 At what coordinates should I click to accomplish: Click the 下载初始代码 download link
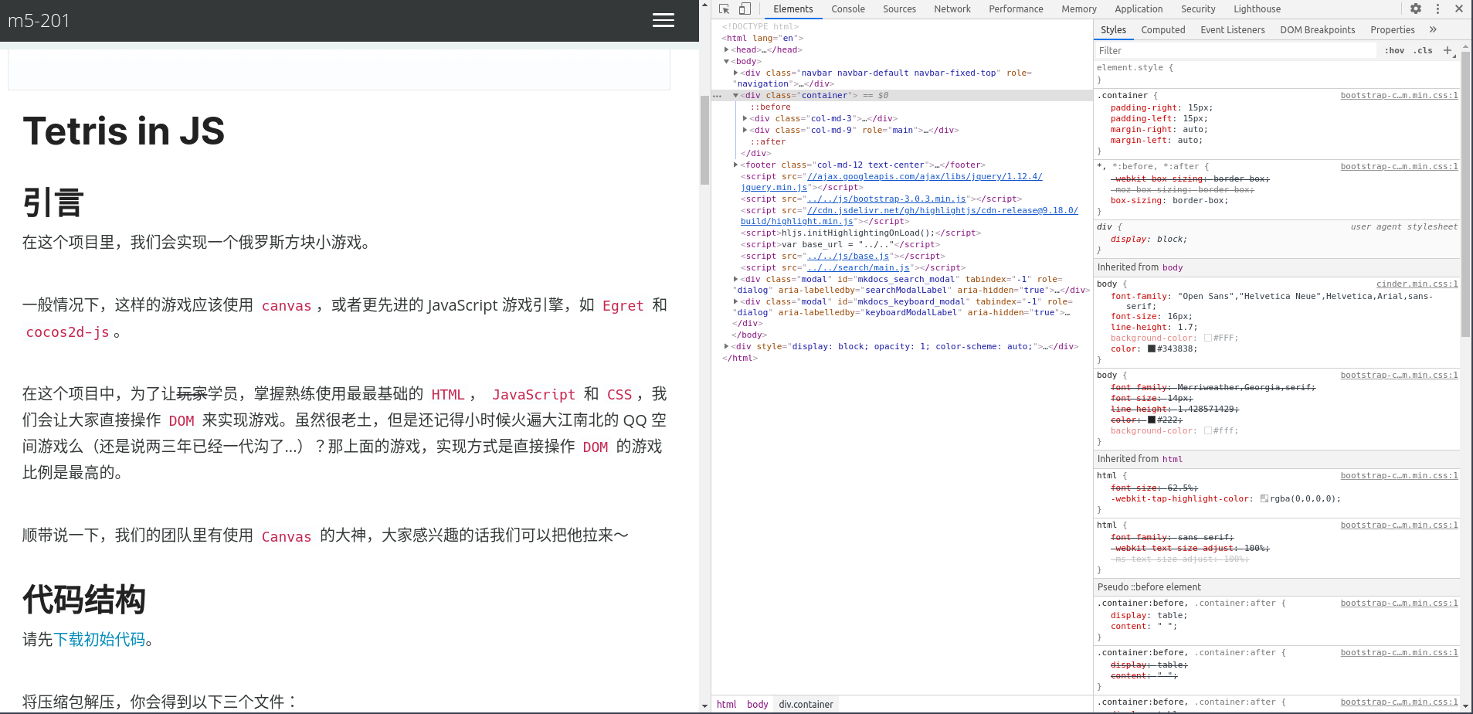(100, 640)
